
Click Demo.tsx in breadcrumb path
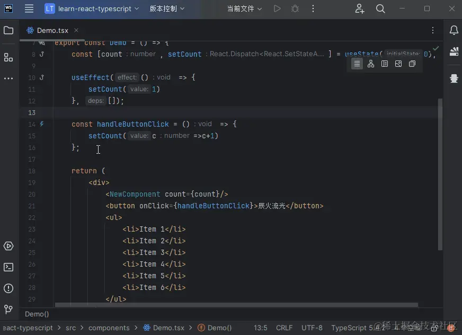click(164, 328)
